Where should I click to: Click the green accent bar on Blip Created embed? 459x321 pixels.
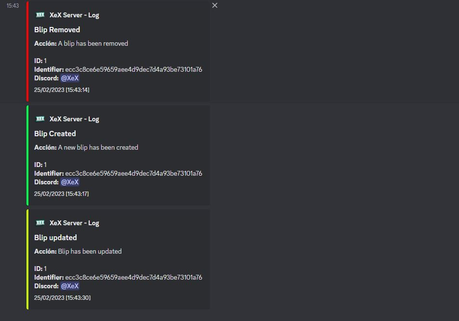(x=28, y=156)
